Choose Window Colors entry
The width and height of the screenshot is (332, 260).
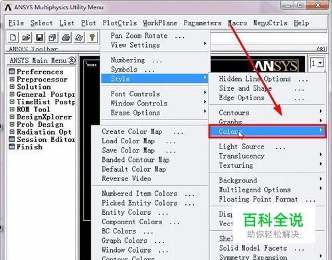point(149,250)
